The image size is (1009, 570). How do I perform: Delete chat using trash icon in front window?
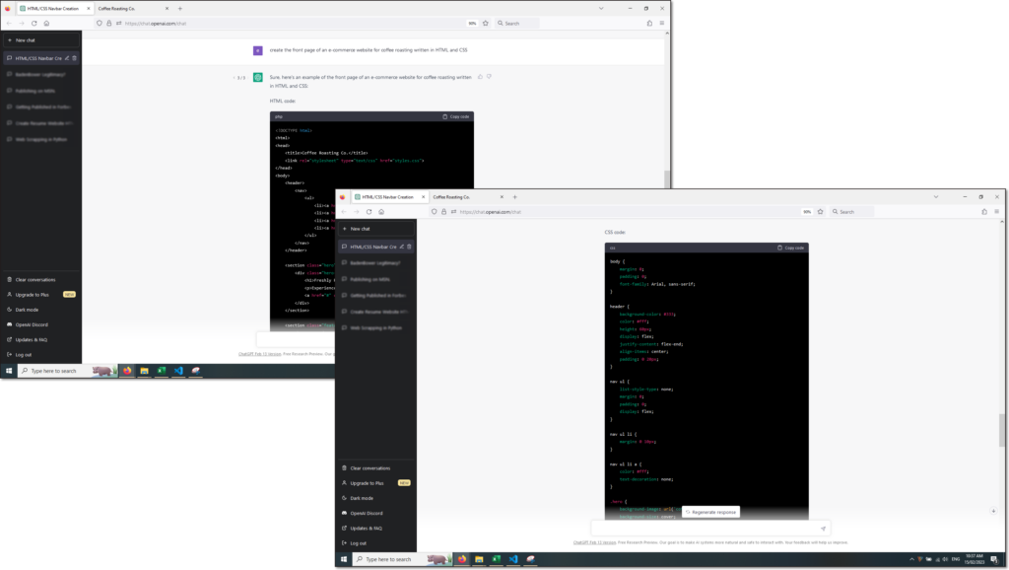[410, 247]
